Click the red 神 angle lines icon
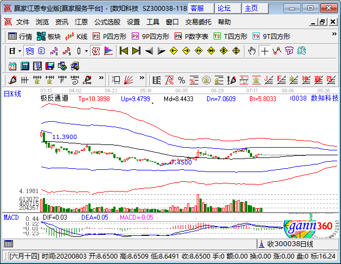 click(x=306, y=80)
